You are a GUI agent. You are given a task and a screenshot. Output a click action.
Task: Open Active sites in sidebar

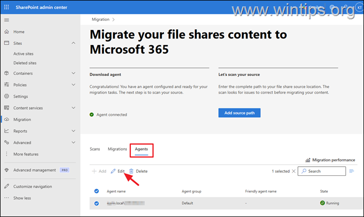[23, 54]
